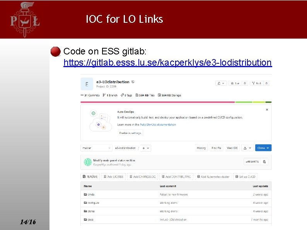Click Add CONTRIBUTING

click(x=176, y=177)
